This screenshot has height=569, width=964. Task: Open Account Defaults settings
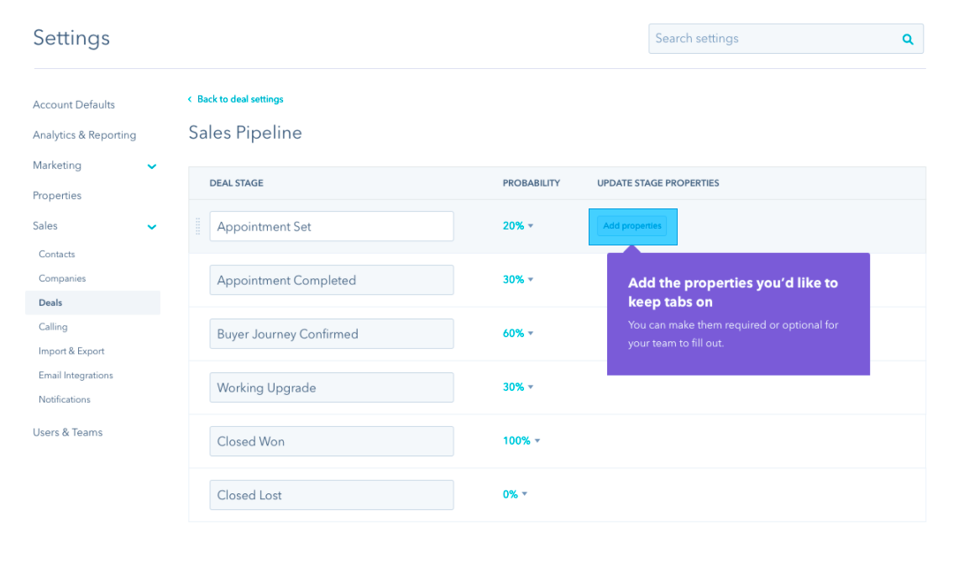point(74,105)
